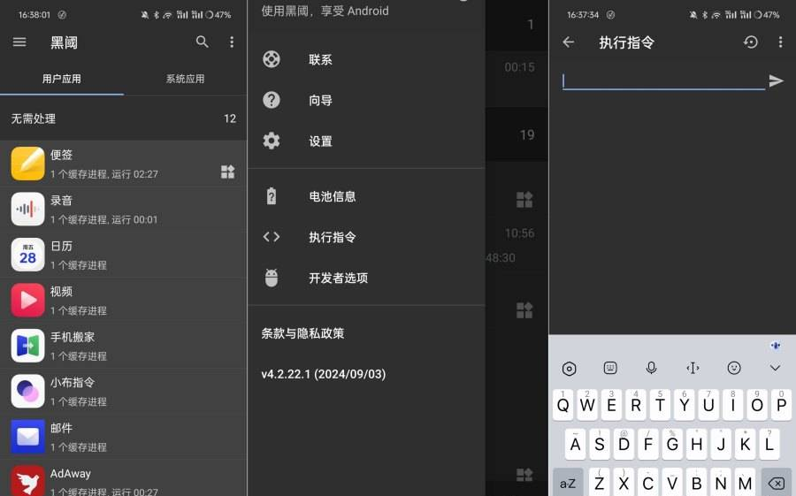The image size is (796, 496).
Task: Click the 录音 app name text
Action: click(61, 201)
